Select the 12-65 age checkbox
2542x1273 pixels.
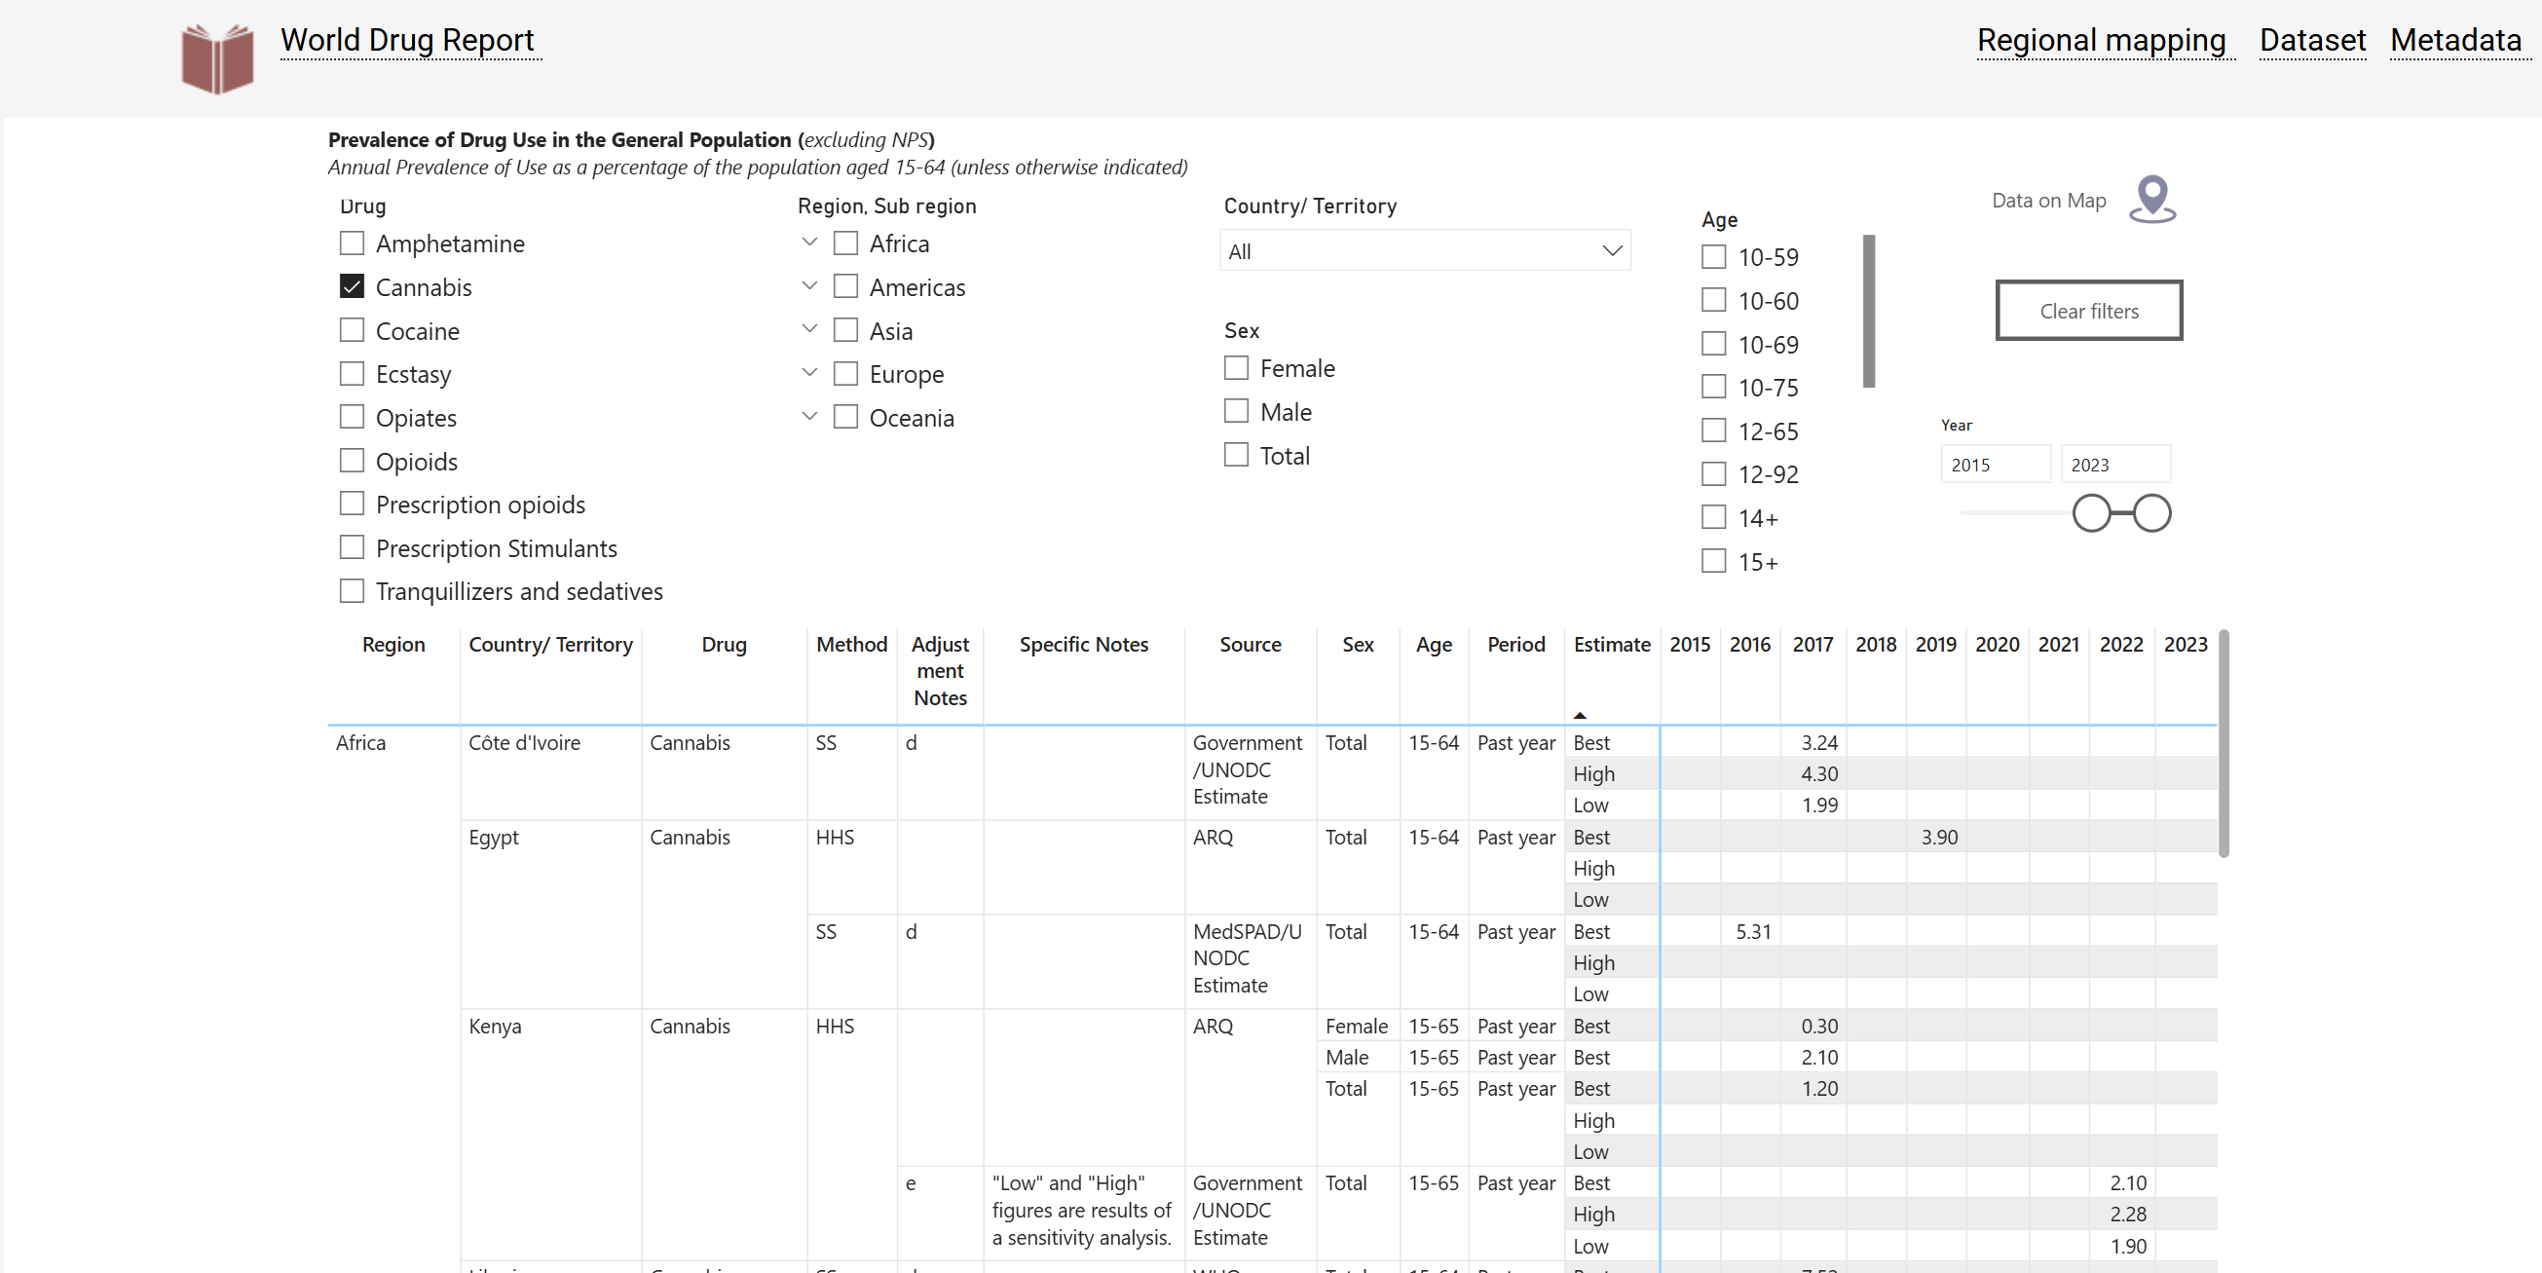1713,431
